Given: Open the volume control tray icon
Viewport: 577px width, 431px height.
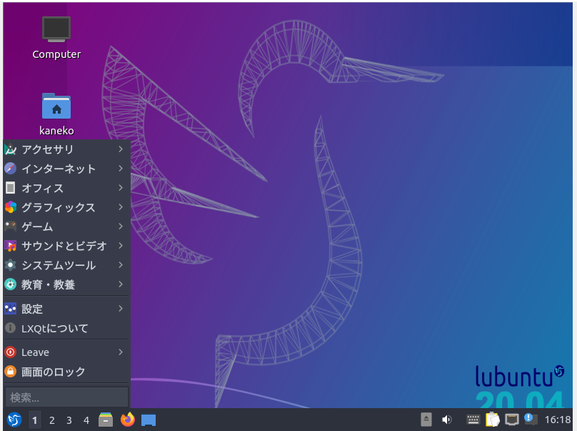Looking at the screenshot, I should click(x=447, y=420).
